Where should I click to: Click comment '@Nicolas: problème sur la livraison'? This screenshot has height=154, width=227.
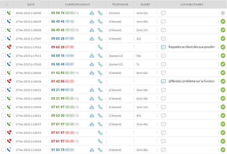point(192,81)
